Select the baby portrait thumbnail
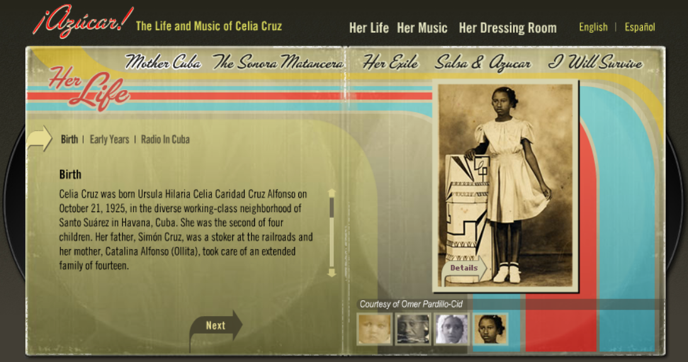 375,329
